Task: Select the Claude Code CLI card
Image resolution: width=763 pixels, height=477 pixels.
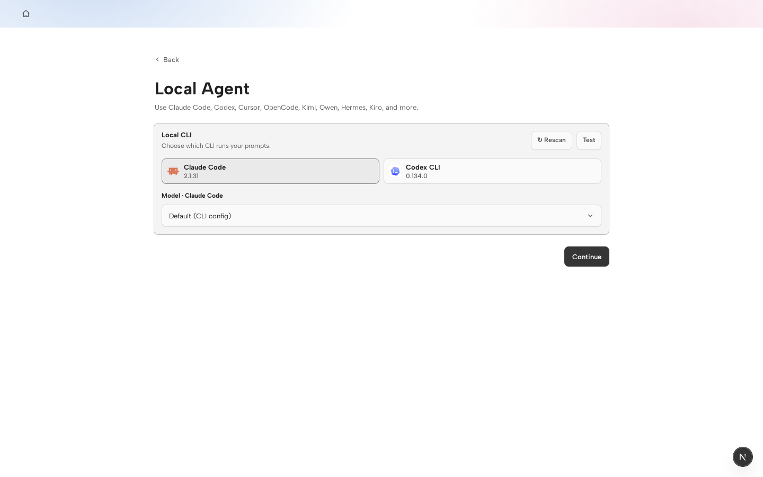Action: [x=270, y=171]
